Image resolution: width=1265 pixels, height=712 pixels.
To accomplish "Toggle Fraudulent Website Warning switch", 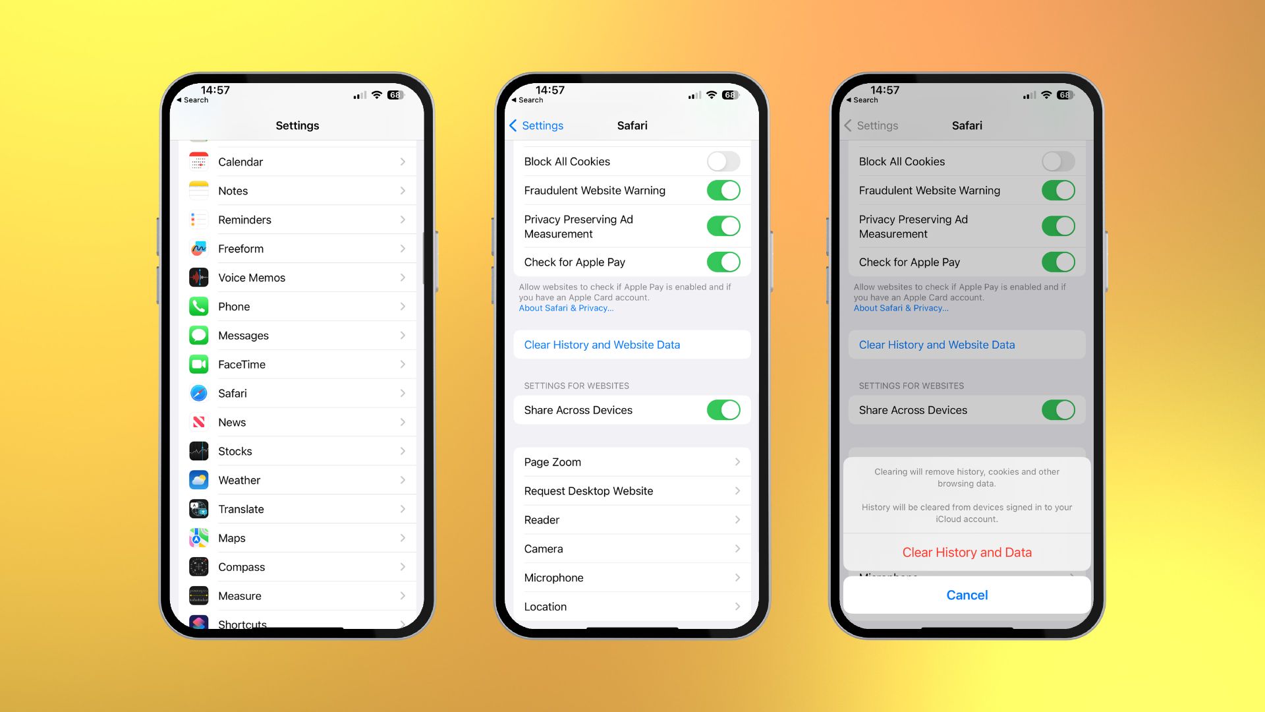I will point(725,191).
